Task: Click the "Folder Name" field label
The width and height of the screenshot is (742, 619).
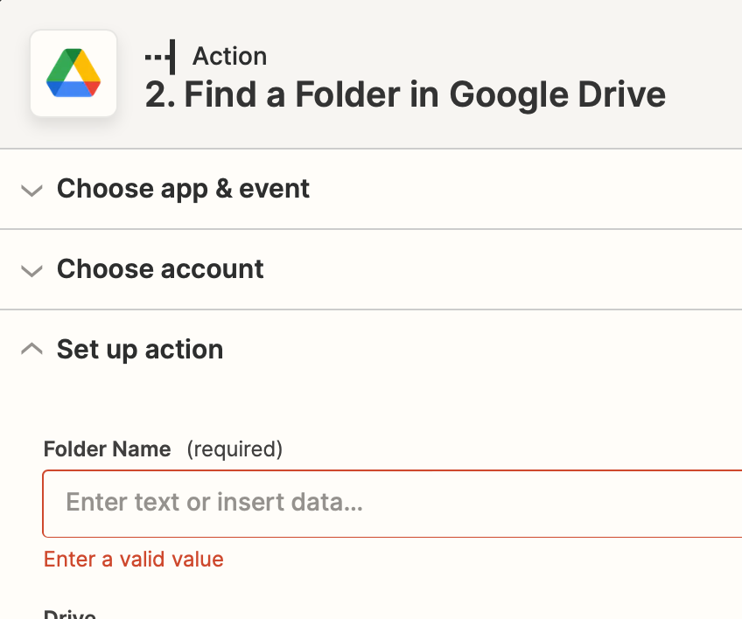Action: [x=108, y=449]
